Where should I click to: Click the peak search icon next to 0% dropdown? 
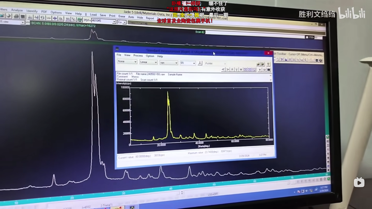[200, 63]
